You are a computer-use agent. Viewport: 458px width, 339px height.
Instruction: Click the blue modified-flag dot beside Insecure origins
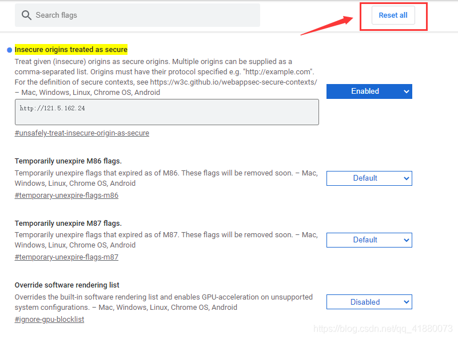(x=9, y=50)
